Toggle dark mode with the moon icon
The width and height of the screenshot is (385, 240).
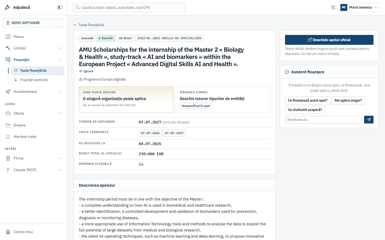click(333, 7)
